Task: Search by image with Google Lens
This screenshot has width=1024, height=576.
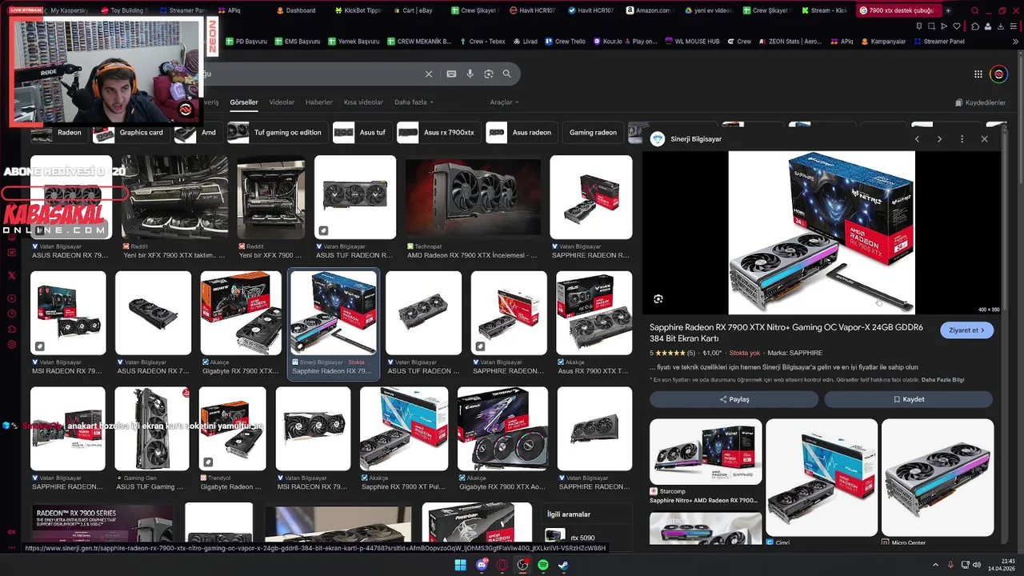Action: pyautogui.click(x=489, y=74)
